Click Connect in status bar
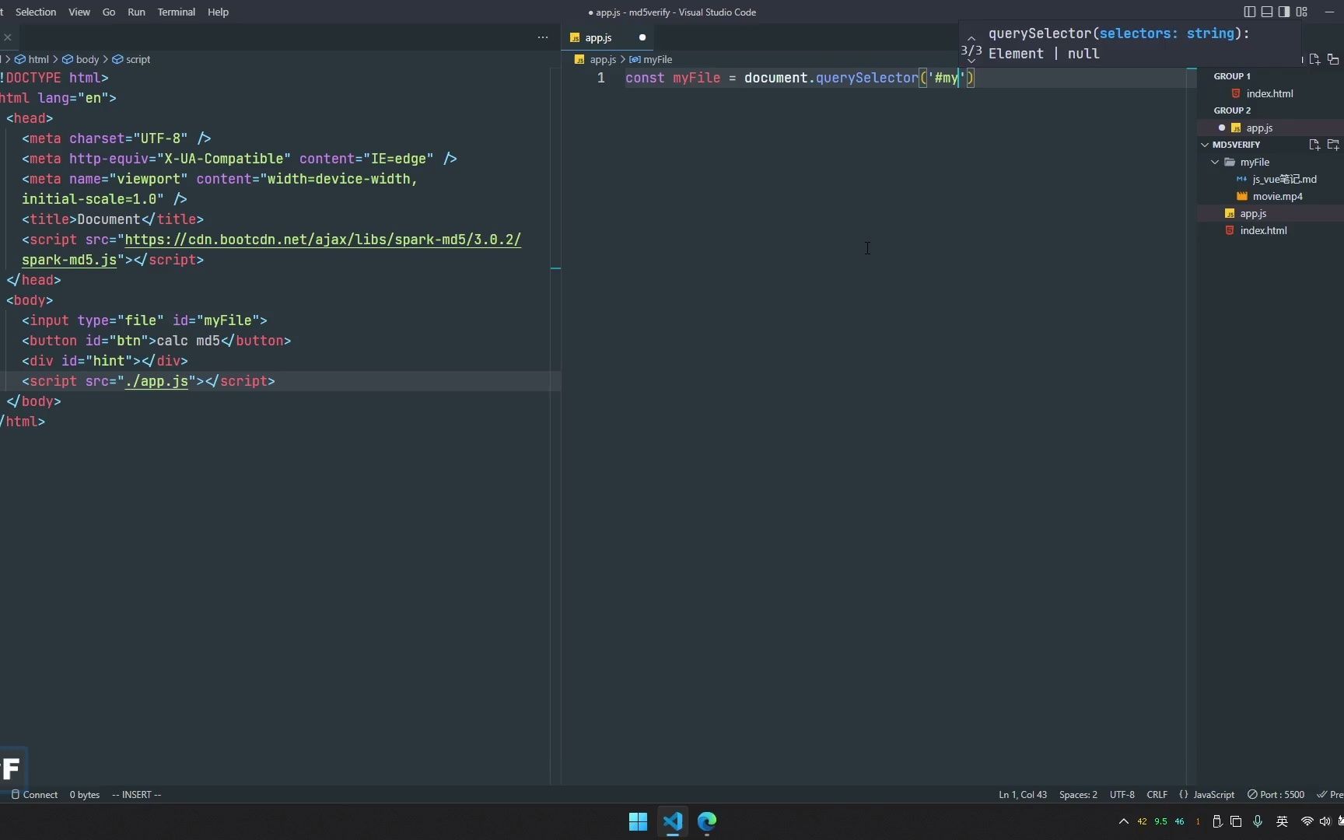Screen dimensions: 1344x840 [34, 794]
